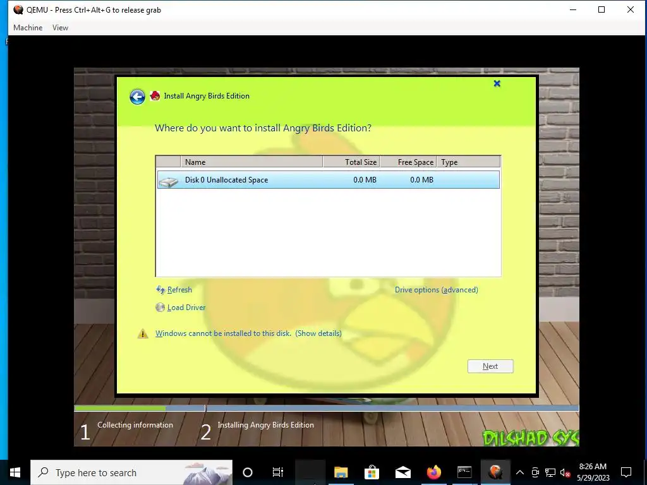Open Cortana circle icon on taskbar

point(248,472)
